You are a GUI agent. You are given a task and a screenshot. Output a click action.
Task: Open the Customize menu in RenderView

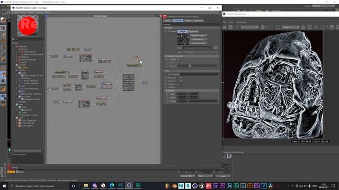pyautogui.click(x=241, y=22)
